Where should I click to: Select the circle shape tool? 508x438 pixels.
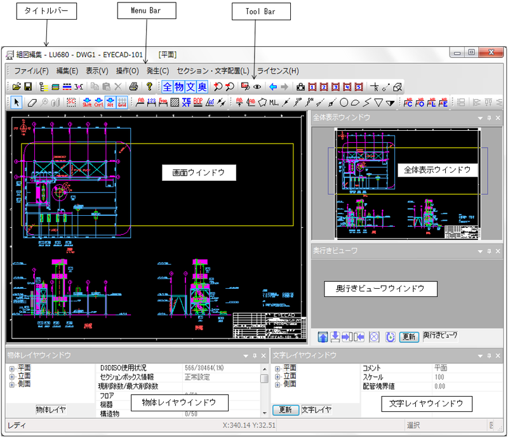pyautogui.click(x=344, y=102)
